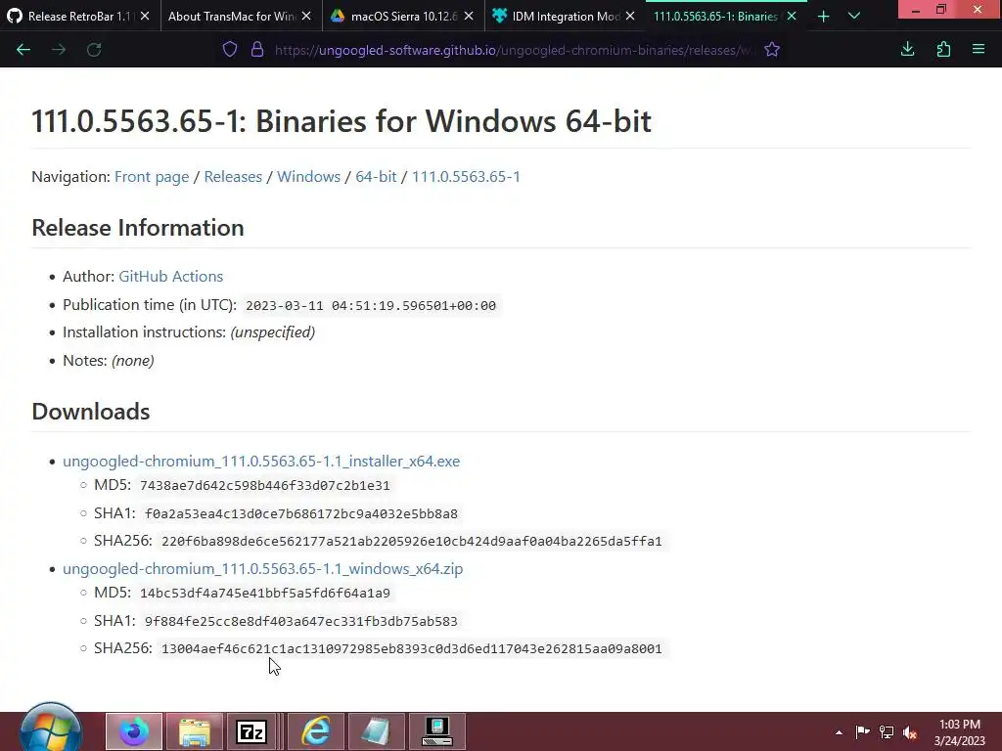The width and height of the screenshot is (1002, 751).
Task: Open the 64-bit navigation link
Action: tap(376, 177)
